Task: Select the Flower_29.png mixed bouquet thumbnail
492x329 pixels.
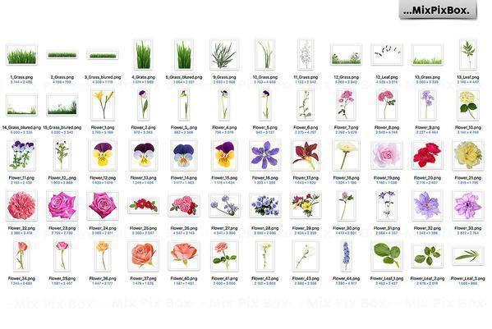Action: coord(306,206)
